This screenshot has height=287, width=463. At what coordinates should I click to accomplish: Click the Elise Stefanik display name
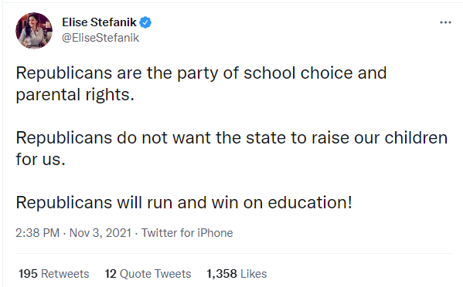(x=99, y=22)
